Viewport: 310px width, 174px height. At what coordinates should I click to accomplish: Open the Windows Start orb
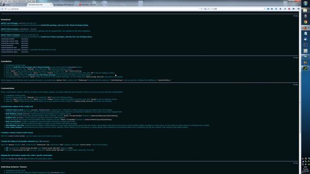[306, 3]
